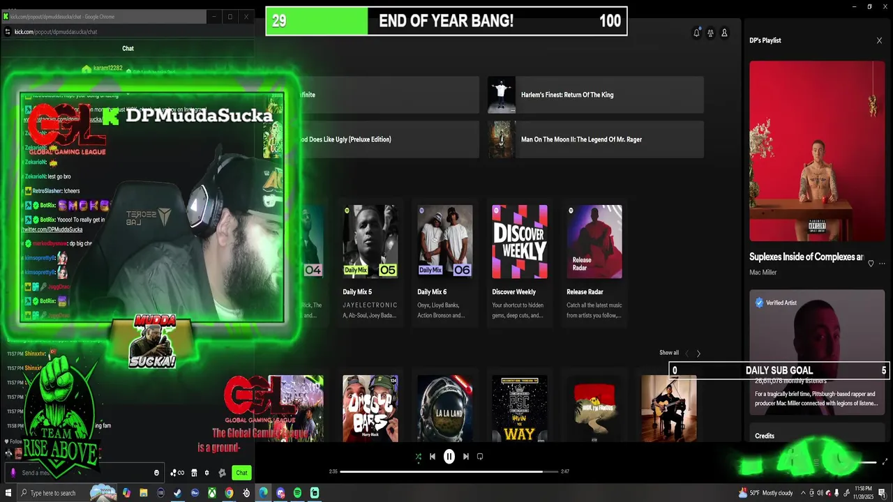Go to next page of the shelf carousel

point(698,353)
